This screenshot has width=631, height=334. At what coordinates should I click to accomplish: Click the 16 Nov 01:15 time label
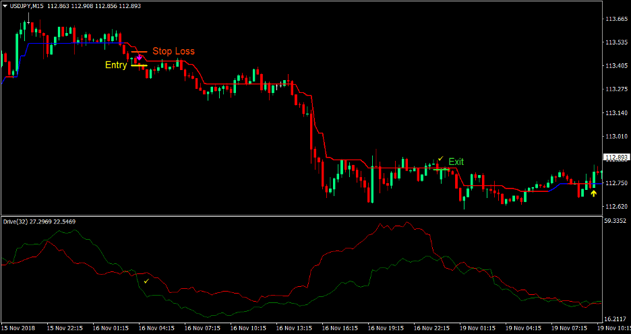click(x=111, y=329)
